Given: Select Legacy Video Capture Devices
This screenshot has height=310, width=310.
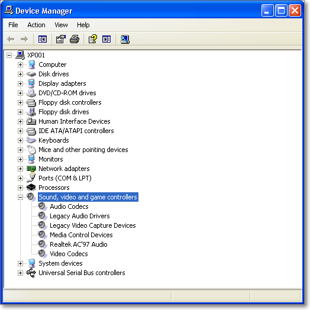Looking at the screenshot, I should 92,225.
